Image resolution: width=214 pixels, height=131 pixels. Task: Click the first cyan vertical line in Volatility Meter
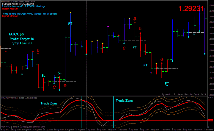point(38,112)
